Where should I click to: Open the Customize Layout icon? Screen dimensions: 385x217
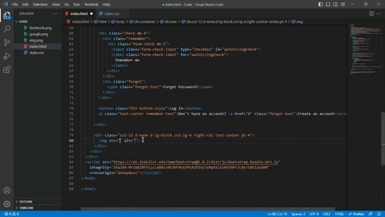click(x=343, y=4)
